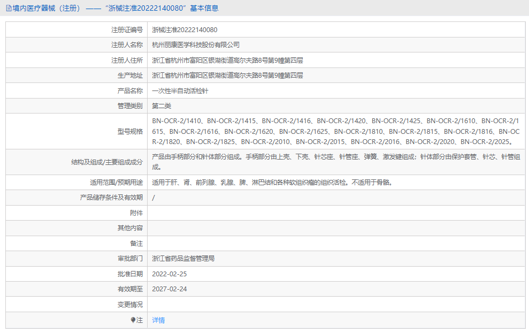This screenshot has width=529, height=332.
Task: Select the approval date 2022-02-25
Action: click(x=168, y=274)
